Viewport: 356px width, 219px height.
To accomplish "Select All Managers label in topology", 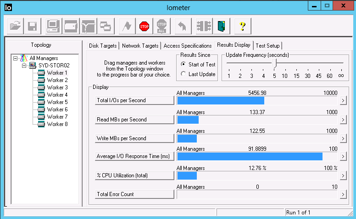I will [x=44, y=58].
